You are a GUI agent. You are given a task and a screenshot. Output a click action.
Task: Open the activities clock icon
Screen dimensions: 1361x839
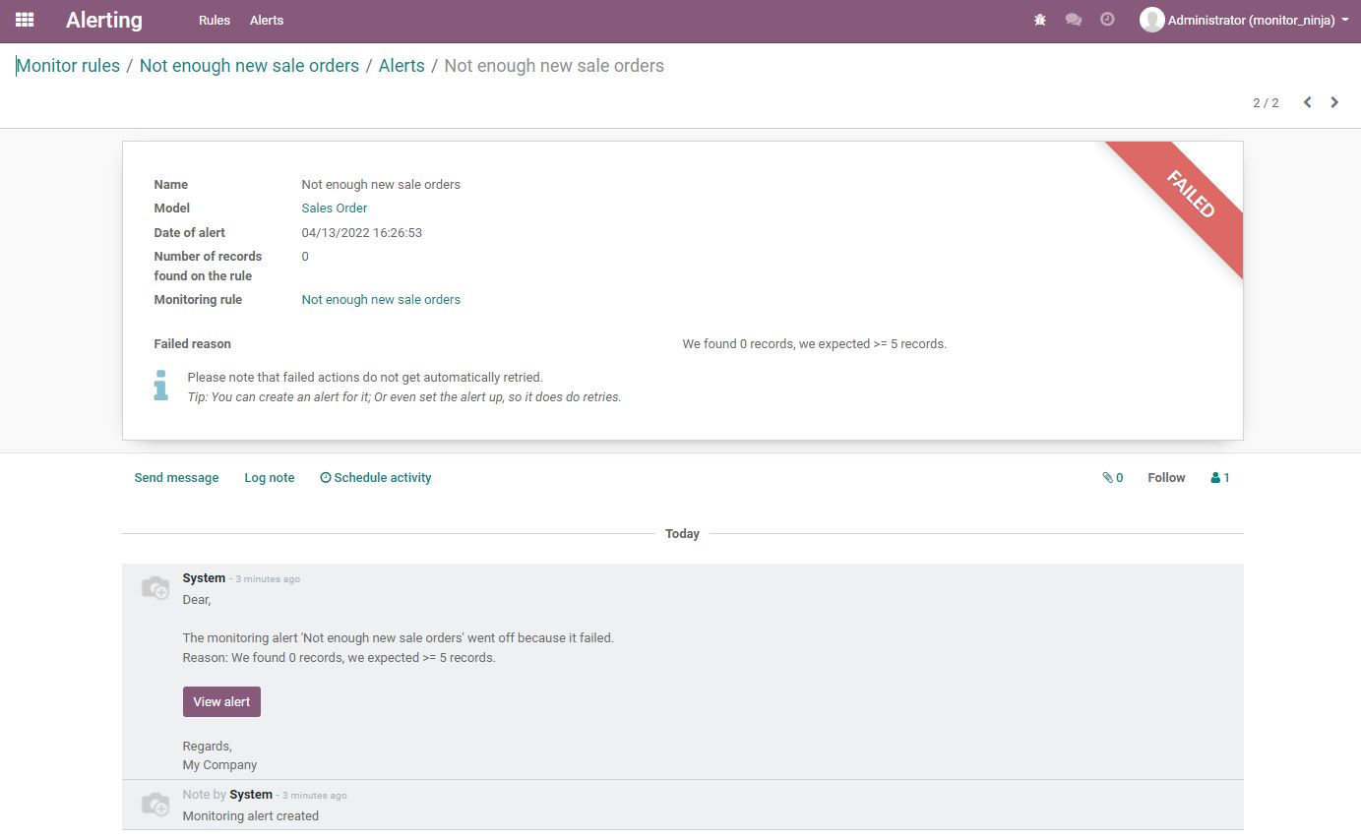(1107, 20)
